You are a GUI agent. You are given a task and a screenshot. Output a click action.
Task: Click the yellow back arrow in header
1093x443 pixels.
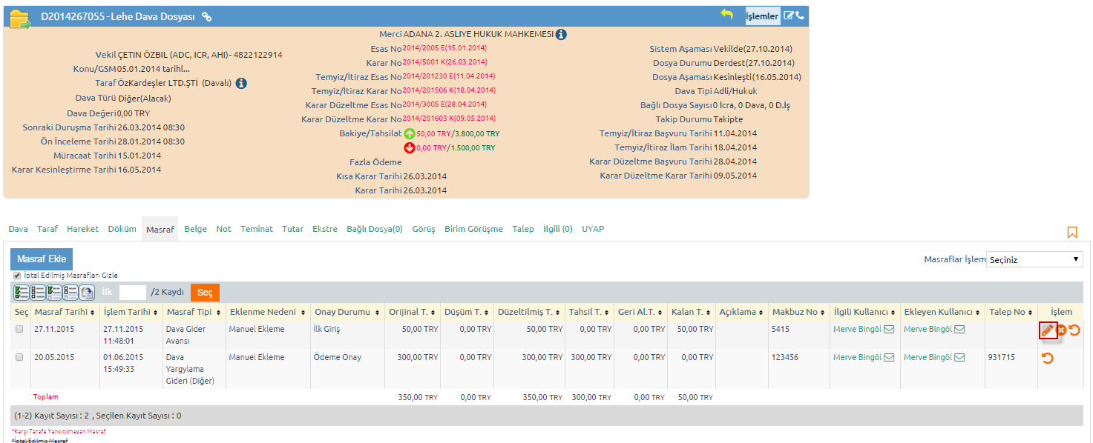727,15
